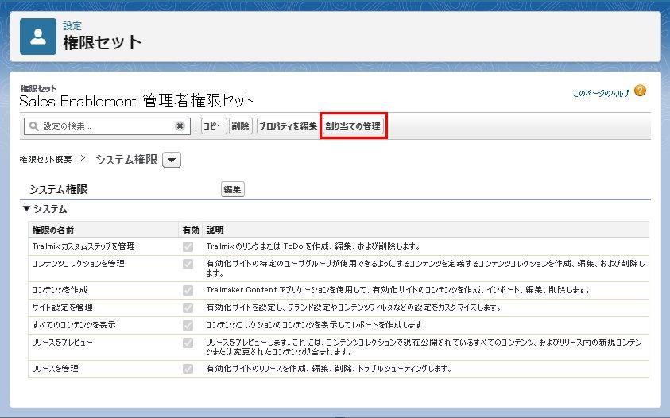Click description starting with Trailmaker Content アプリケーション
This screenshot has width=670, height=418.
[398, 290]
